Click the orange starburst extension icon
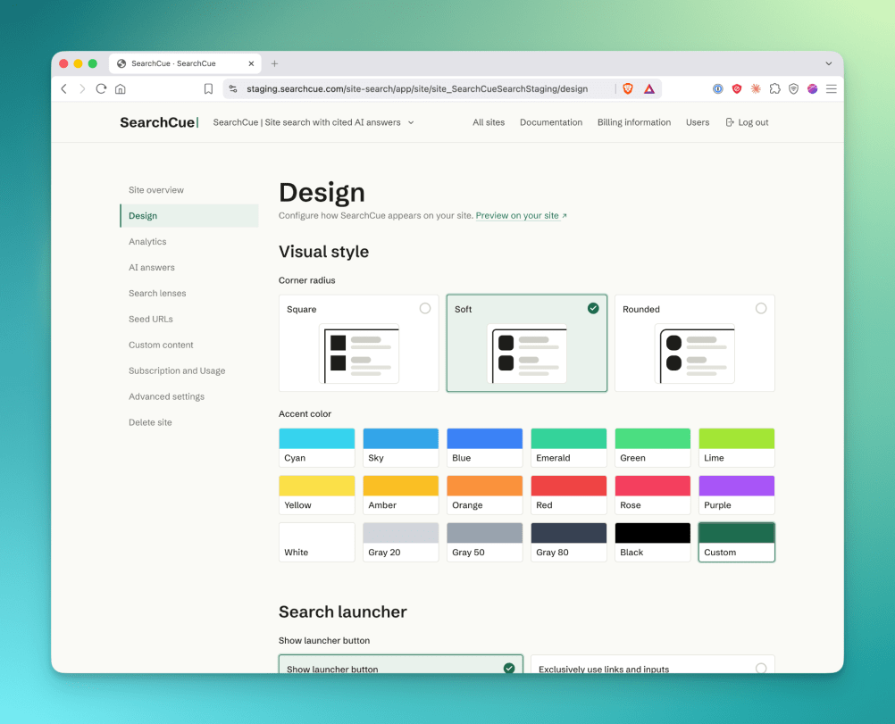 [756, 89]
